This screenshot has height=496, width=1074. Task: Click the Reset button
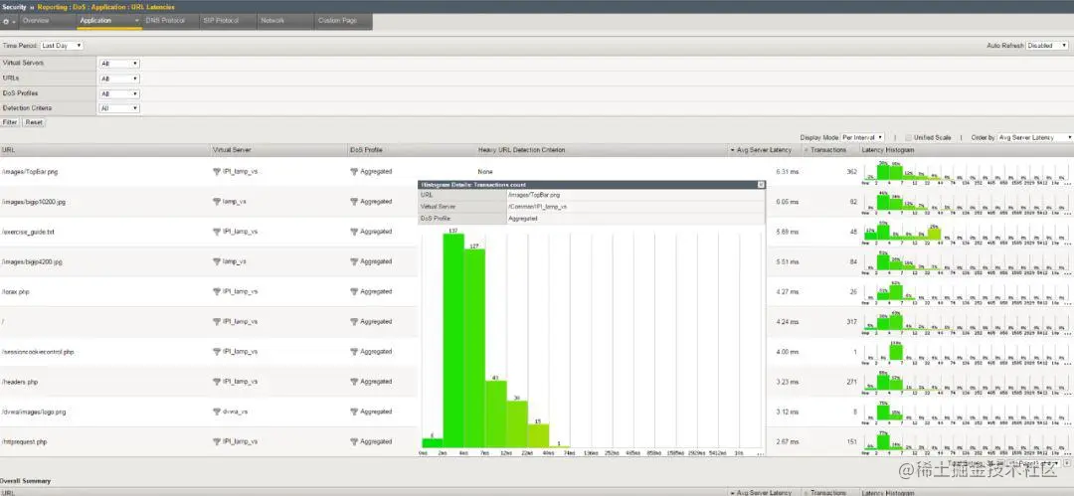34,122
